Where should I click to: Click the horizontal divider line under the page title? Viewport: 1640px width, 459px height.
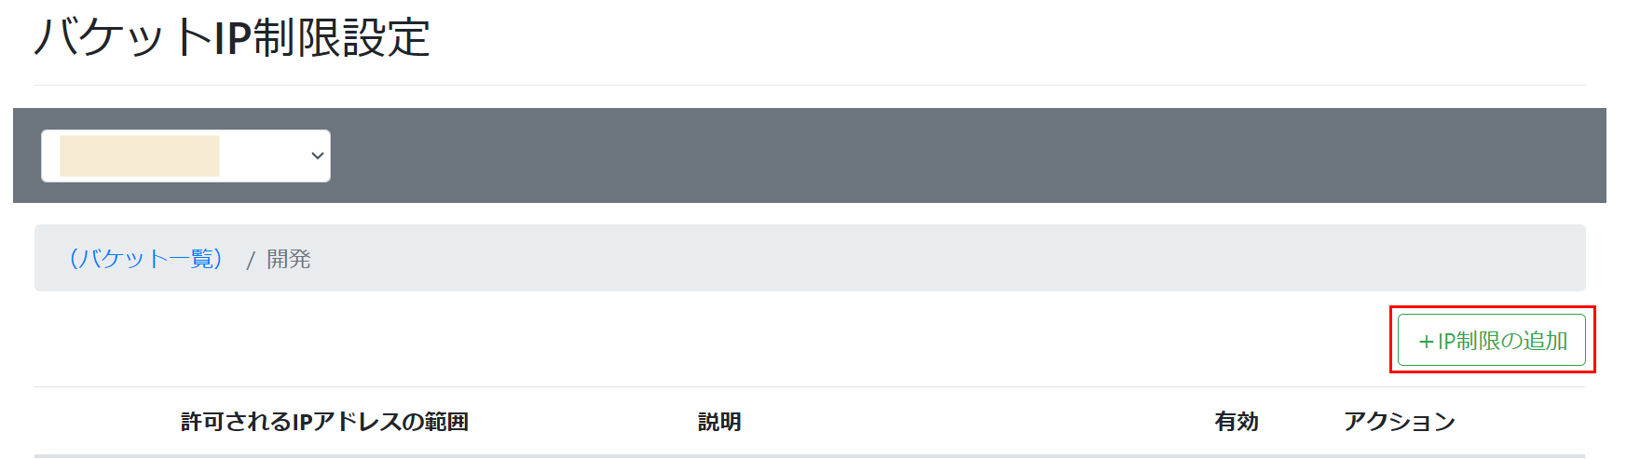click(x=809, y=86)
